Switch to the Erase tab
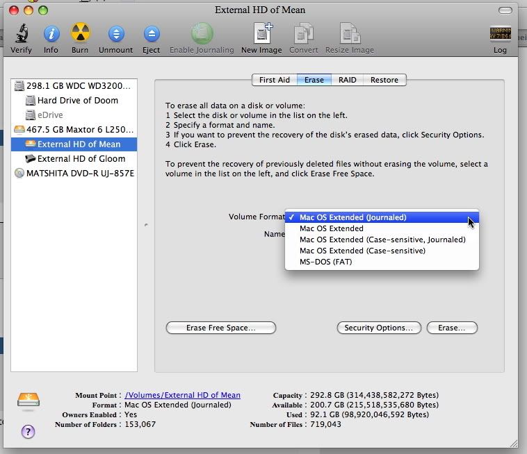Screen dimensions: 527x454 click(x=314, y=80)
